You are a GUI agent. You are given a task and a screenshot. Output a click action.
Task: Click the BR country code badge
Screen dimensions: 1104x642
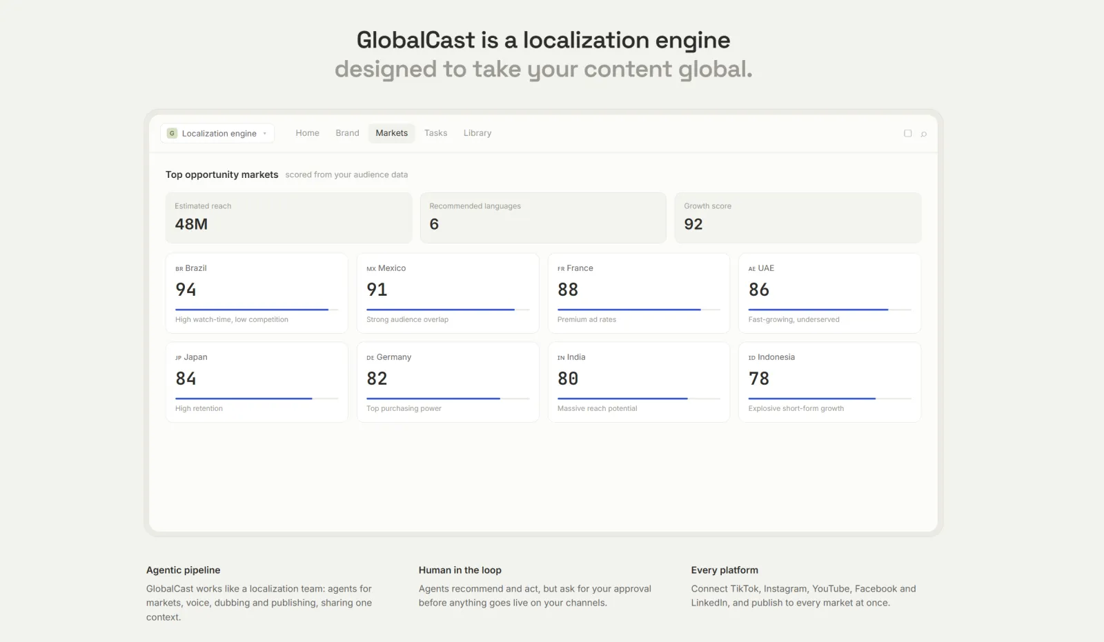coord(179,269)
